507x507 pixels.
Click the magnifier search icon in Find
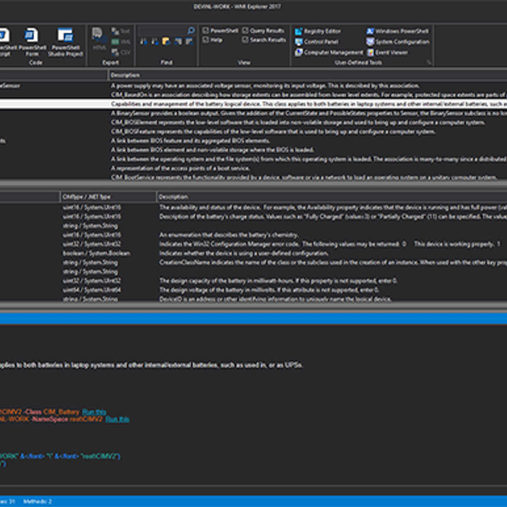point(191,30)
